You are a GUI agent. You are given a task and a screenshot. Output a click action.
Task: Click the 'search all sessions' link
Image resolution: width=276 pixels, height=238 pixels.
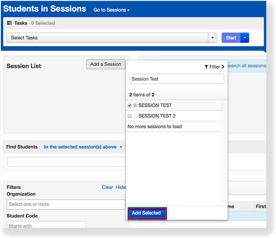[247, 66]
